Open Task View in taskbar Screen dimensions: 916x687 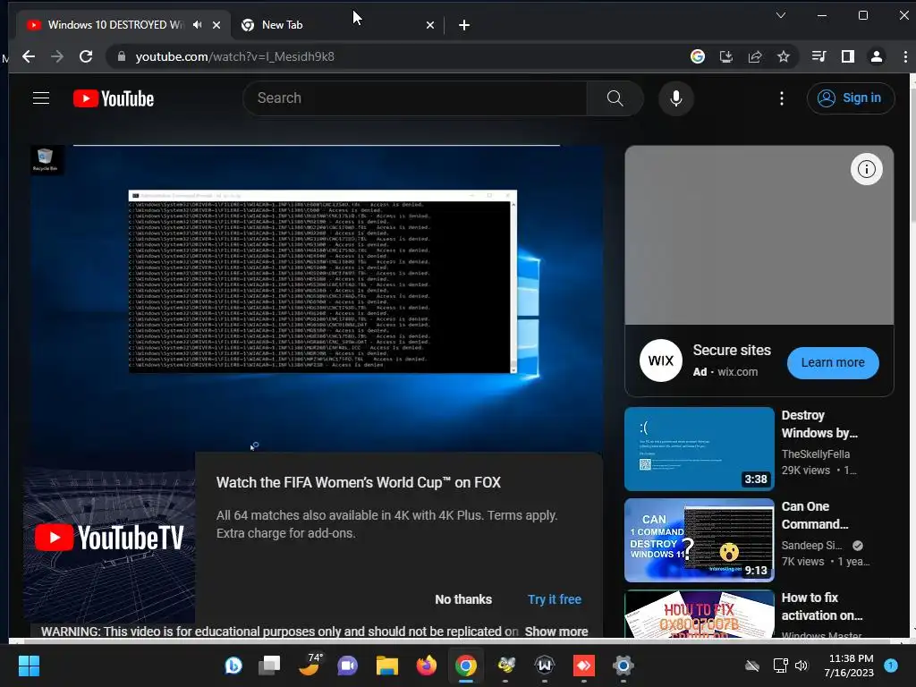[270, 666]
